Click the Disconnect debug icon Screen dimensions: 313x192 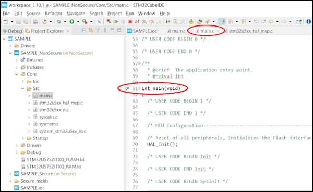pyautogui.click(x=137, y=21)
